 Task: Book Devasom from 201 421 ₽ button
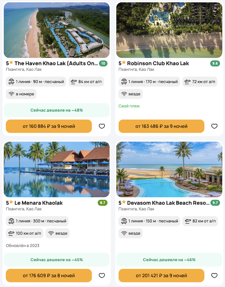pyautogui.click(x=161, y=275)
